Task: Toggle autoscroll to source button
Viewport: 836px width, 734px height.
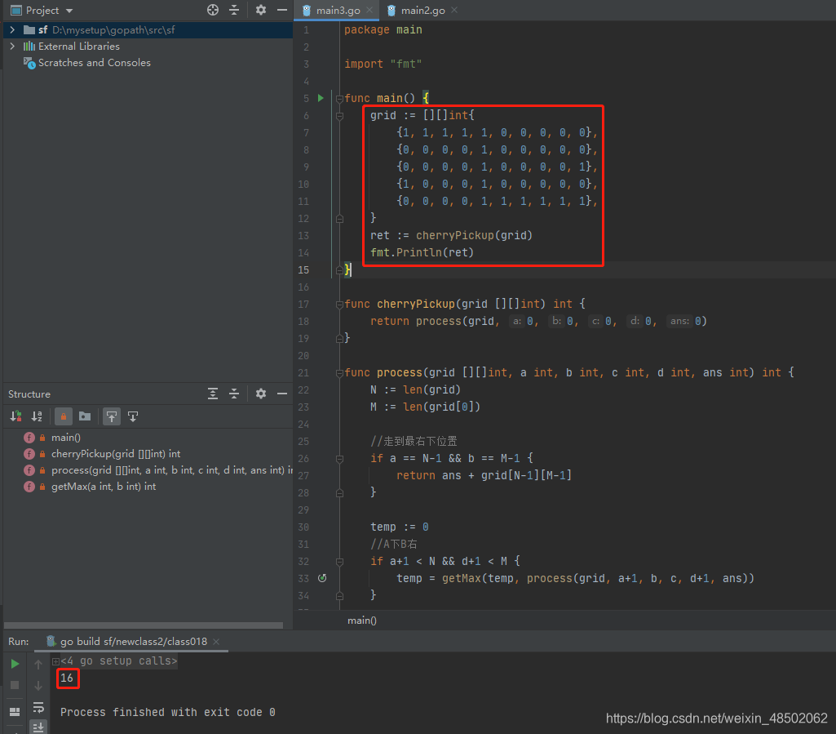Action: point(112,416)
